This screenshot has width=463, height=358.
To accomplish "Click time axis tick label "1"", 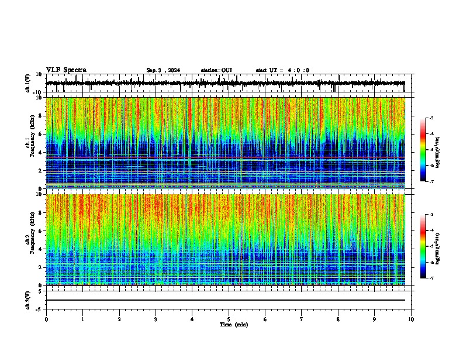I will click(82, 319).
